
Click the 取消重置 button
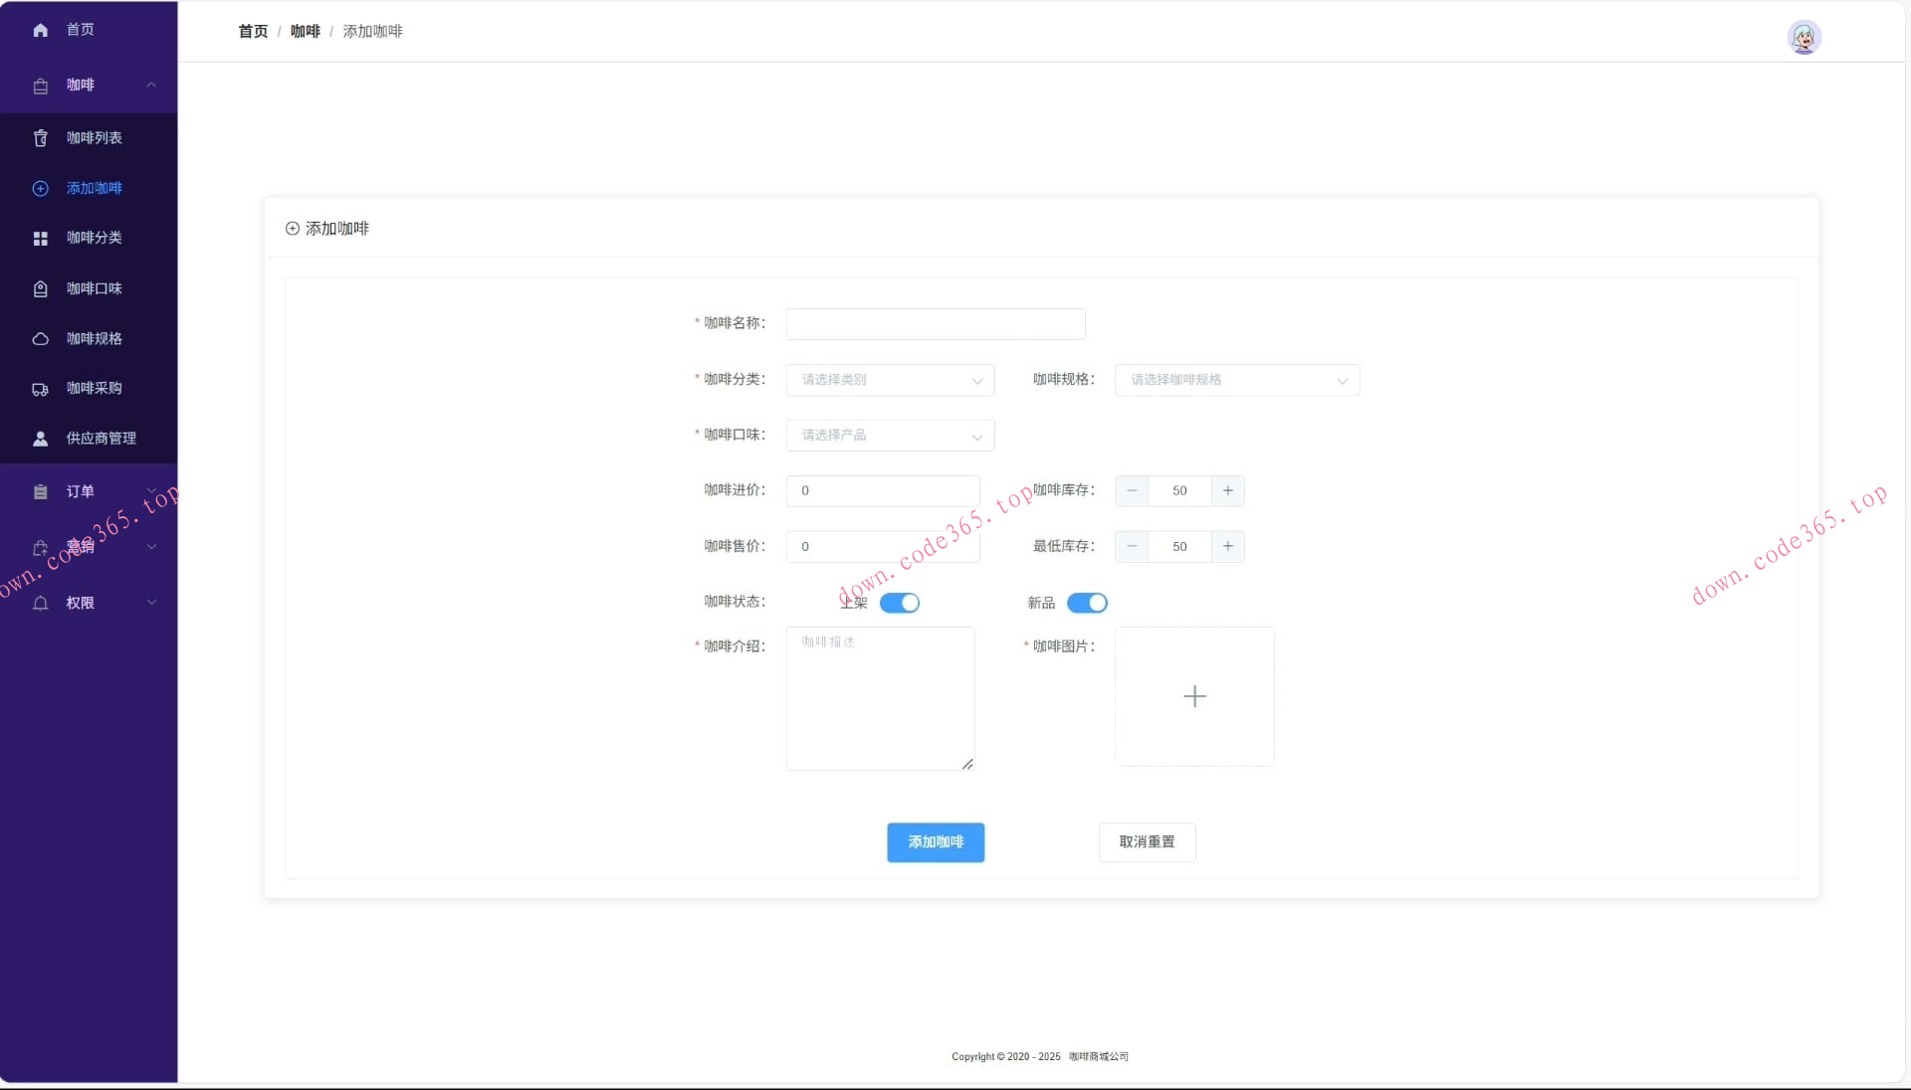pyautogui.click(x=1147, y=842)
